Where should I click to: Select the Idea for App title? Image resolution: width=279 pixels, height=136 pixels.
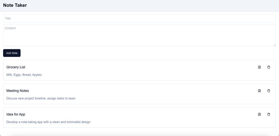(x=16, y=114)
